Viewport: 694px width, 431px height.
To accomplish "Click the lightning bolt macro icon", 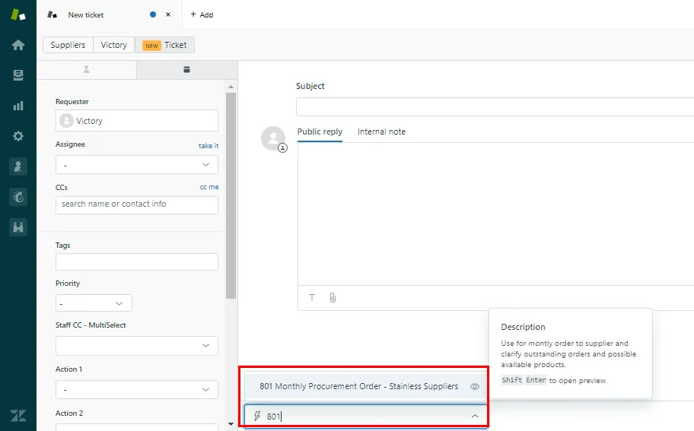I will coord(257,416).
